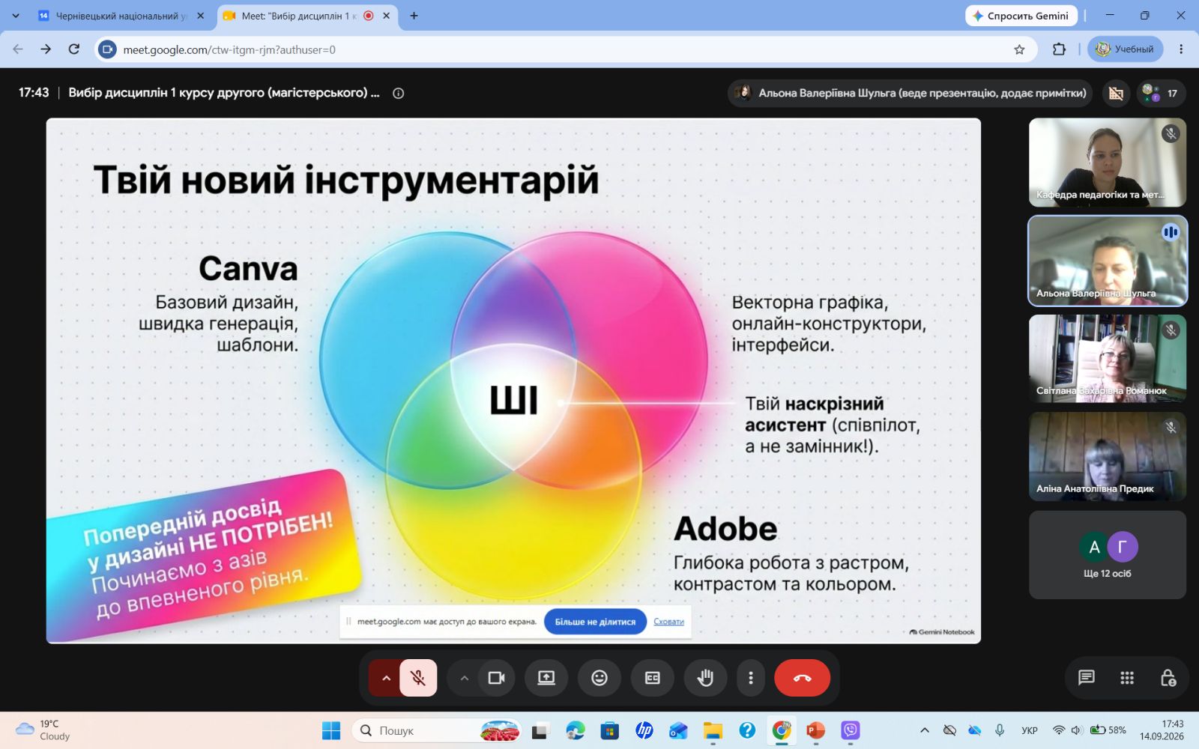
Task: Open participants list showing 17 people
Action: (x=1162, y=93)
